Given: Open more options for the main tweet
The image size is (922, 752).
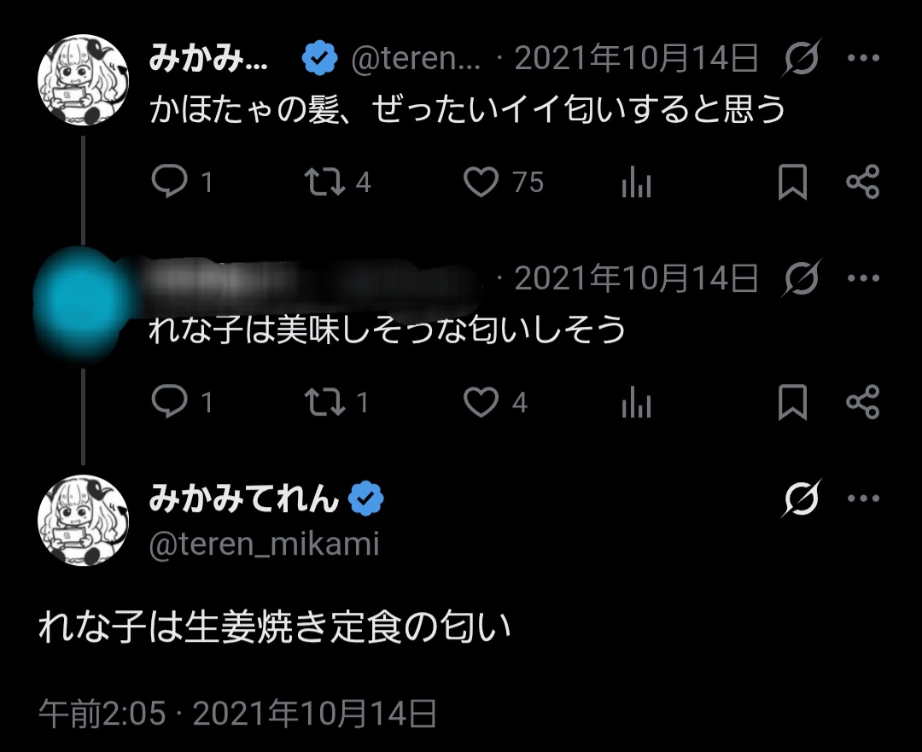Looking at the screenshot, I should [862, 498].
